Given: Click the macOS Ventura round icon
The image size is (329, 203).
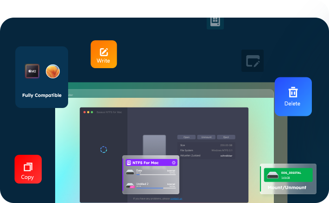Looking at the screenshot, I should tap(53, 71).
